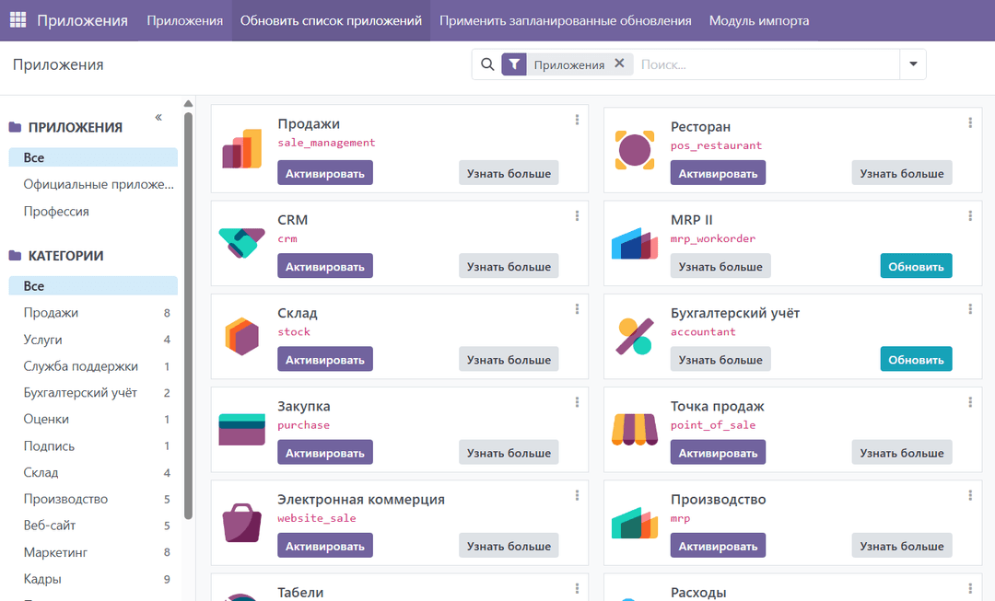Click the Производство factory icon

635,523
